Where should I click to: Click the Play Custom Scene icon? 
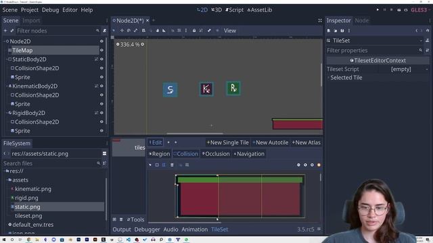[406, 10]
